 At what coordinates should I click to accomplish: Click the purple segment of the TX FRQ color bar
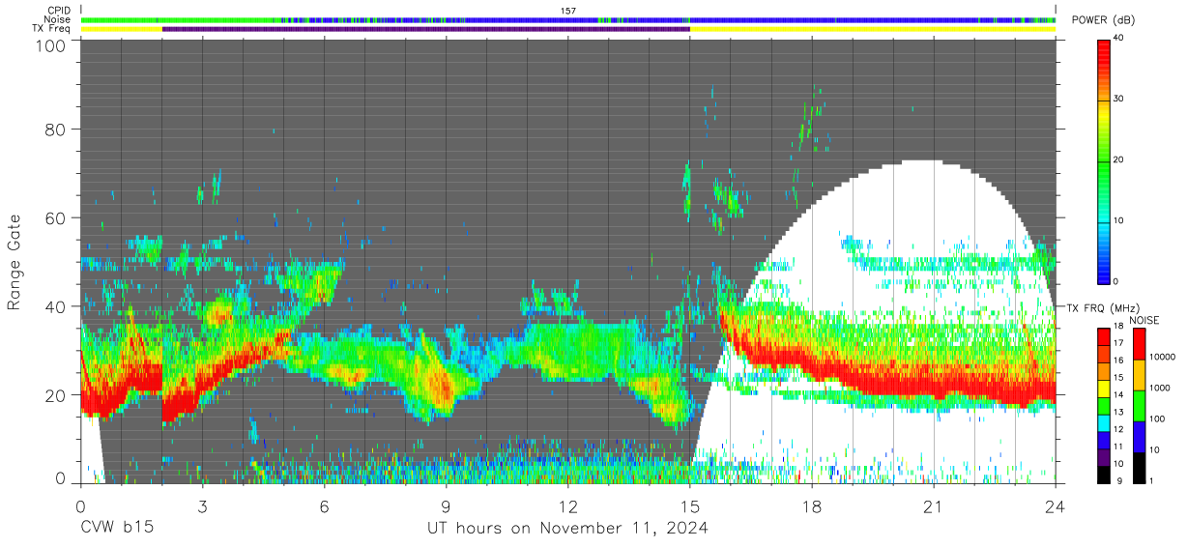[x=1104, y=456]
